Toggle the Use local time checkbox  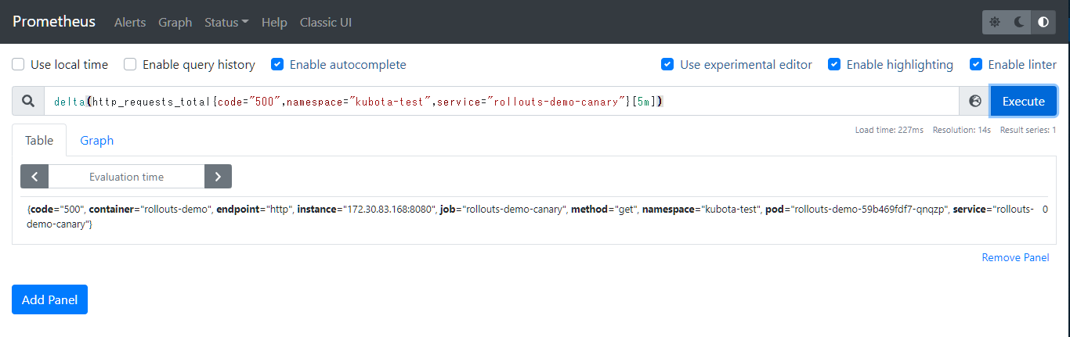click(17, 64)
